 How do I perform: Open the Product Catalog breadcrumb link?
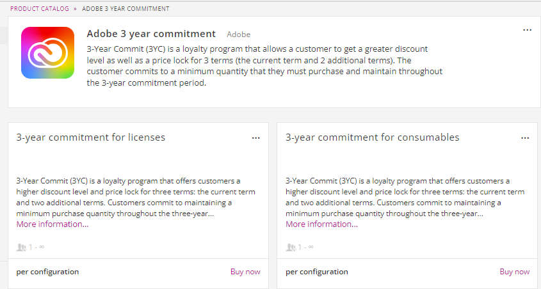click(40, 8)
